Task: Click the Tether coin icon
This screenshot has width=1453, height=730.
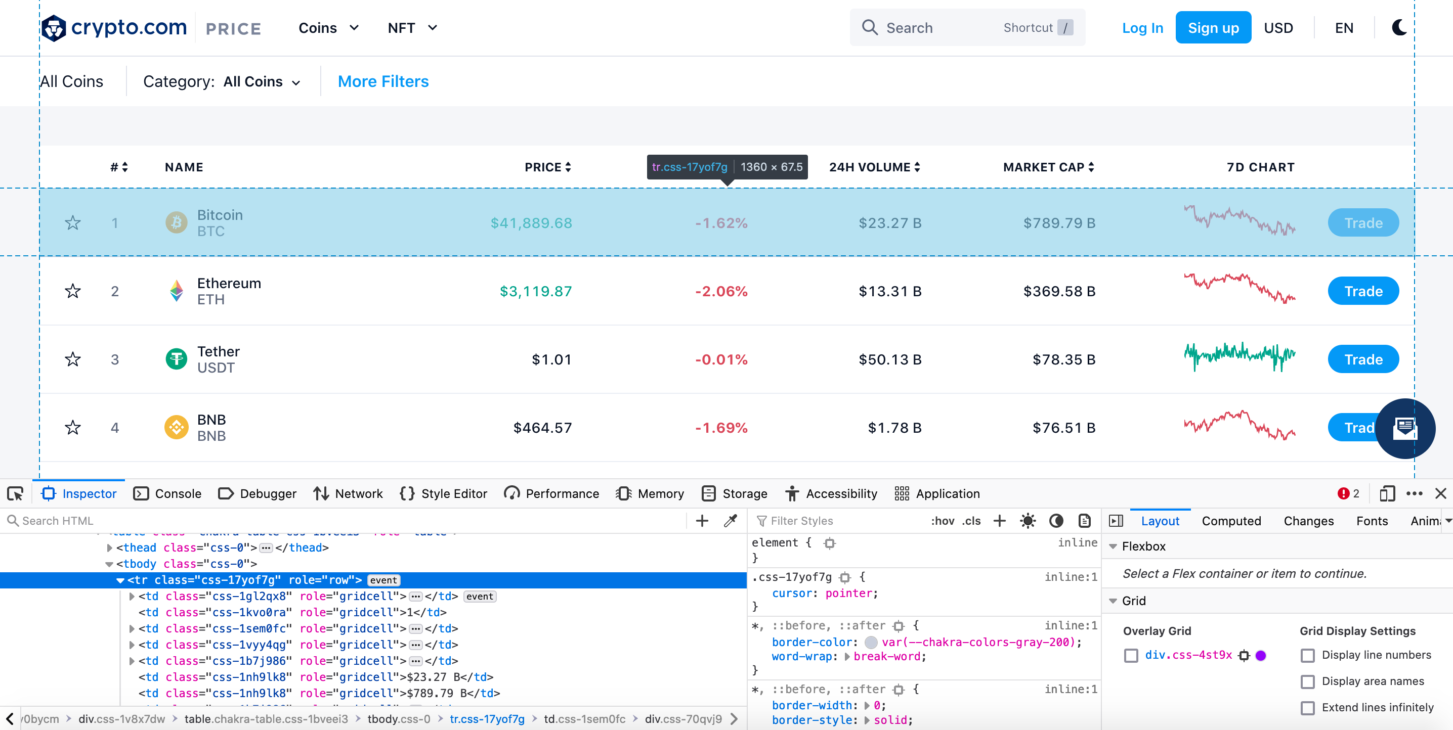Action: (176, 359)
